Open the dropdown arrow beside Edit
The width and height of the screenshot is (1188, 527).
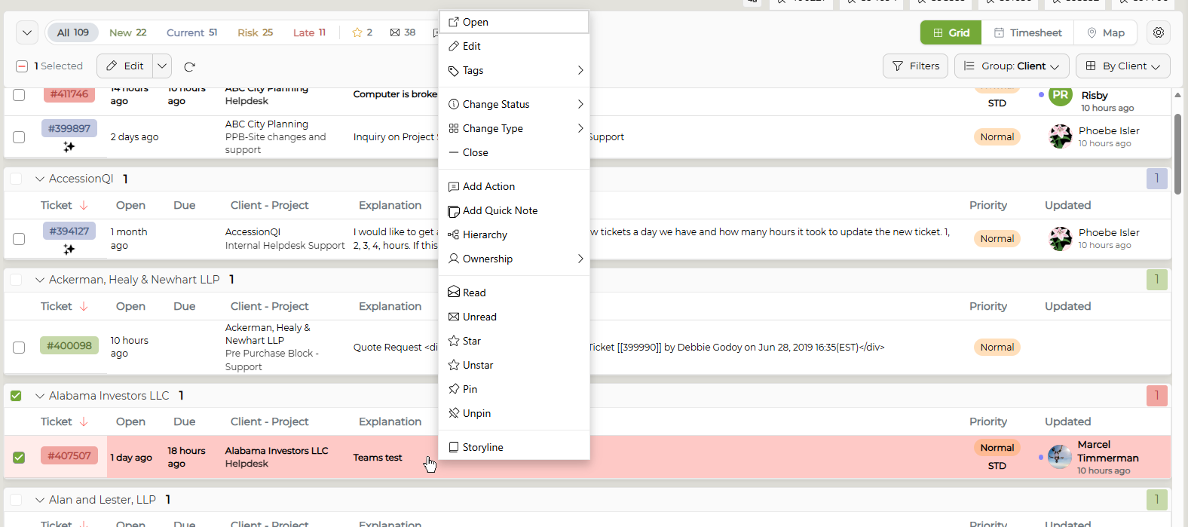162,66
